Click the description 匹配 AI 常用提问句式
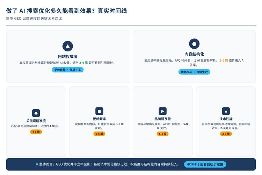262x175 pixels. tap(35, 126)
